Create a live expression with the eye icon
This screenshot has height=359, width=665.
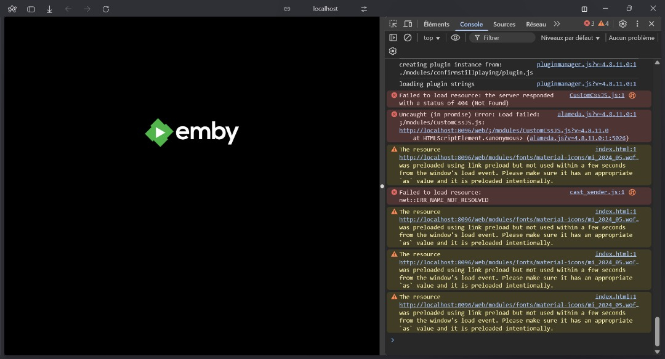click(455, 38)
